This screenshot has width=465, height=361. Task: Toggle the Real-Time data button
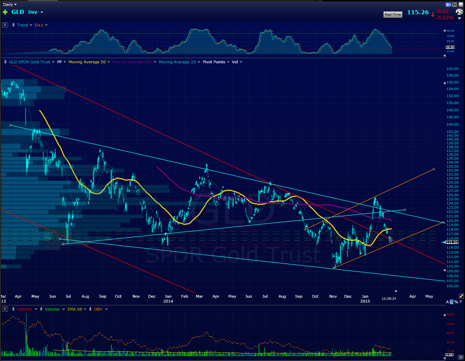click(393, 14)
